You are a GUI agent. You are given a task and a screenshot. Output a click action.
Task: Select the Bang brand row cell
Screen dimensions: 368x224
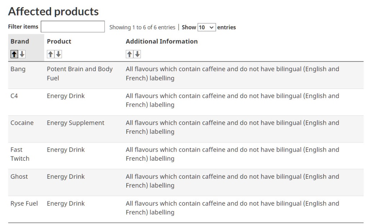click(x=18, y=69)
